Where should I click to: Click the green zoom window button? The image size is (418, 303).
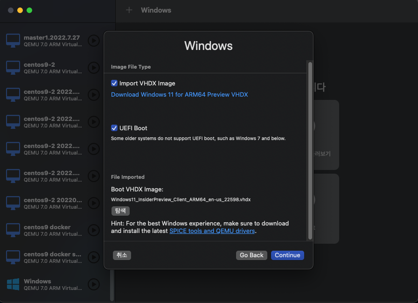[x=29, y=10]
